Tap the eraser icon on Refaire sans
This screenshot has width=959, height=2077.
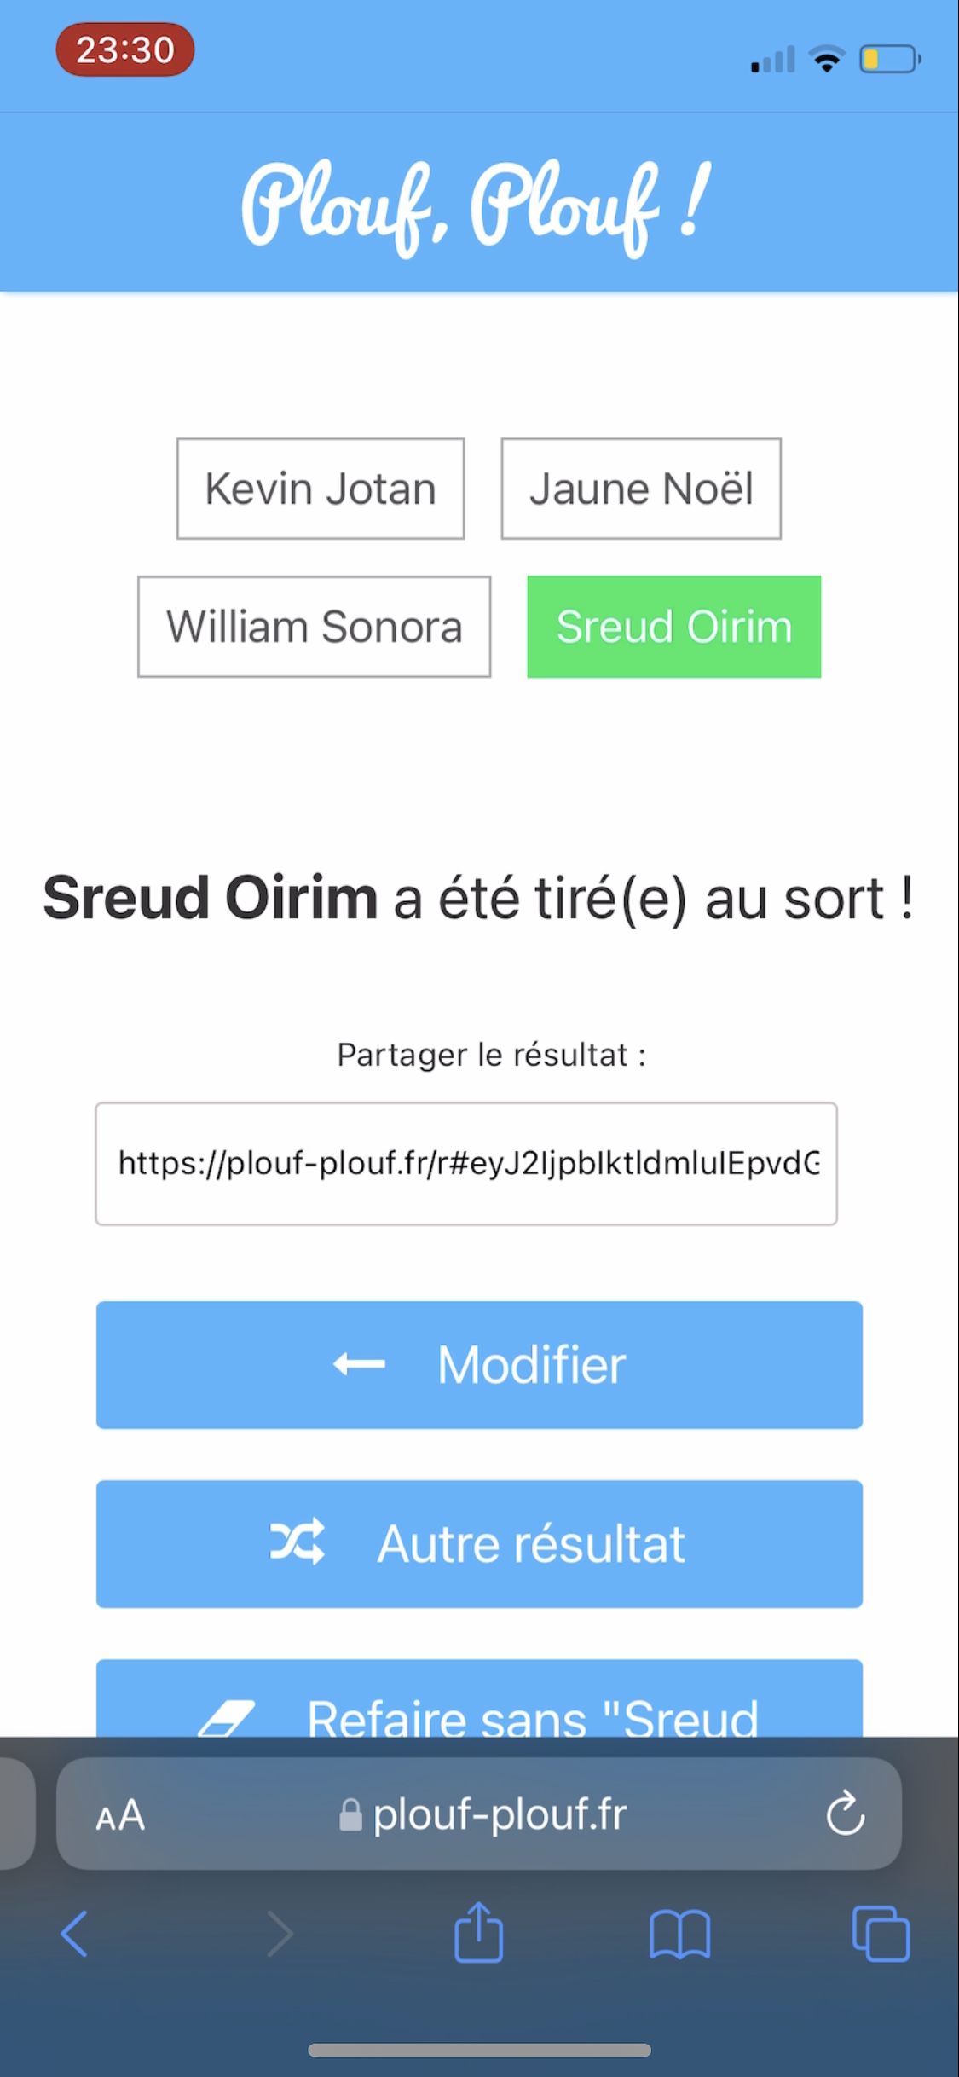[227, 1717]
